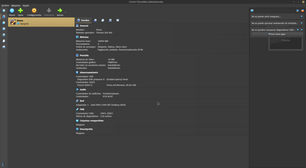The height and width of the screenshot is (168, 306).
Task: Expand the Iniciar dropdown arrow
Action: click(x=65, y=12)
